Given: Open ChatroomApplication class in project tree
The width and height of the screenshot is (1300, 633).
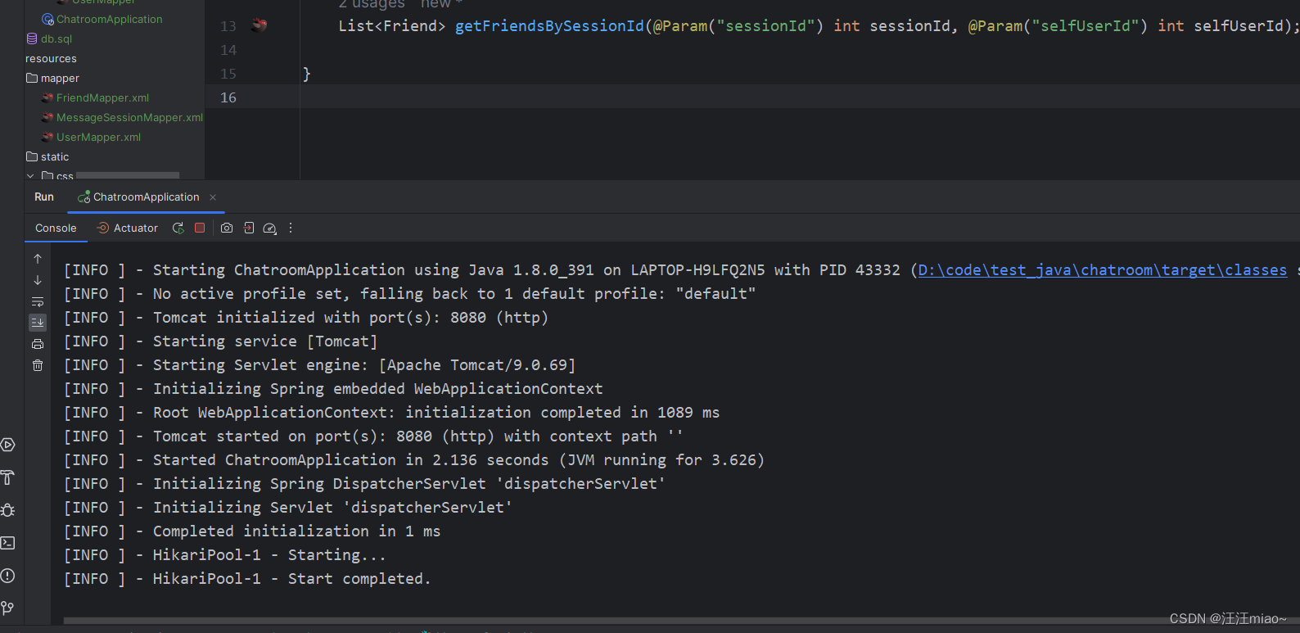Looking at the screenshot, I should tap(109, 19).
